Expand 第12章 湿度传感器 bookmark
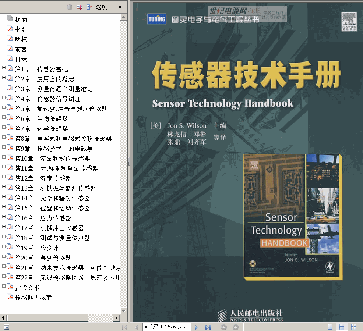The width and height of the screenshot is (363, 331). (x=4, y=177)
